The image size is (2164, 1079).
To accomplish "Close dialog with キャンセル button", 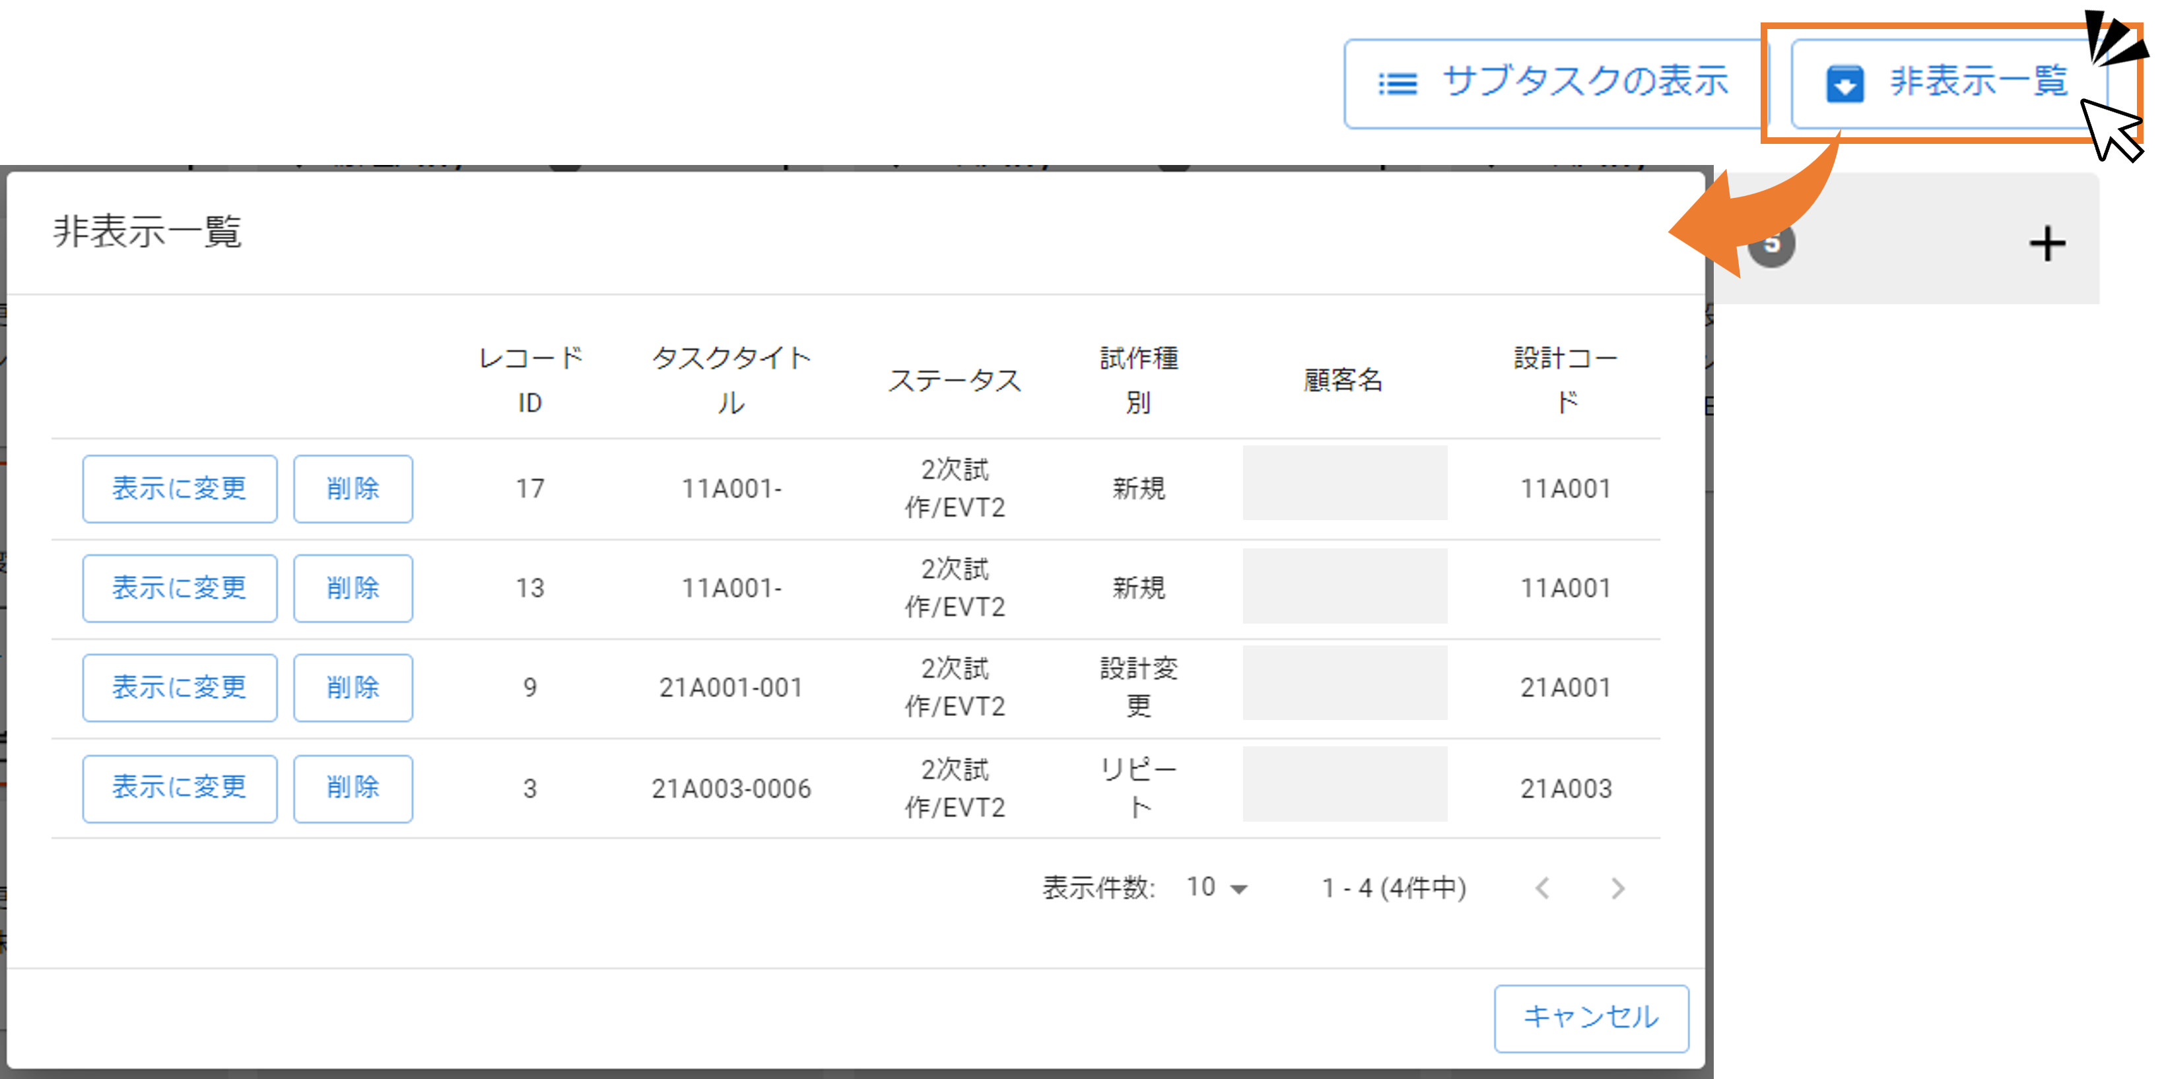I will point(1591,1018).
